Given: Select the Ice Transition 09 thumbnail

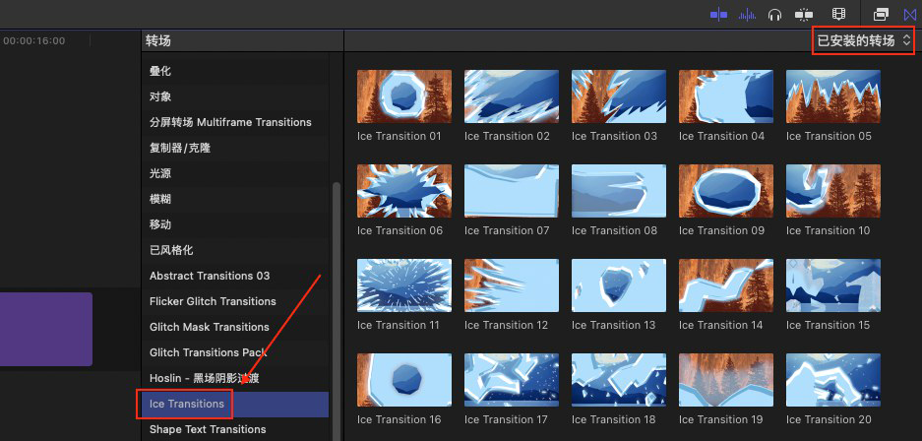Looking at the screenshot, I should 725,191.
